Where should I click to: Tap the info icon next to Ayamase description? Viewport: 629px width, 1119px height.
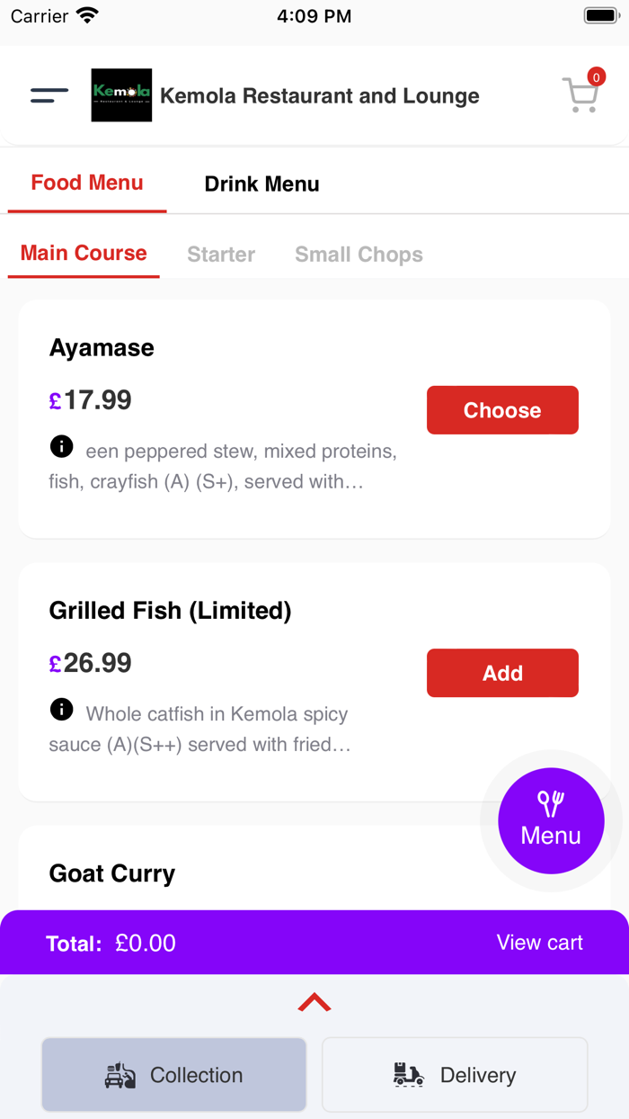pos(61,446)
